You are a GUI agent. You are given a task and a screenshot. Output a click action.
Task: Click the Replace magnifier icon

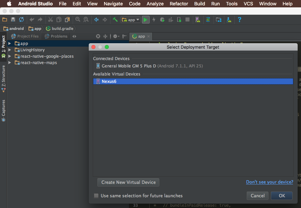tap(86, 20)
